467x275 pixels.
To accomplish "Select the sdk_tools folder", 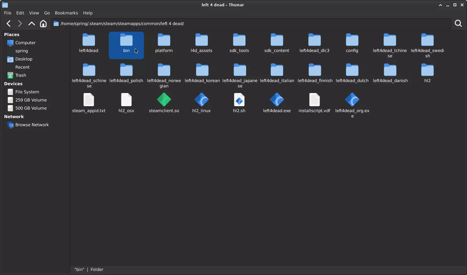I will coord(239,43).
